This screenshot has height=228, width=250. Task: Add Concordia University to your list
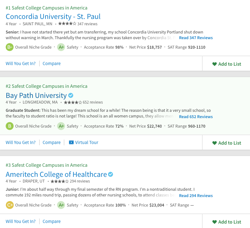(x=226, y=64)
